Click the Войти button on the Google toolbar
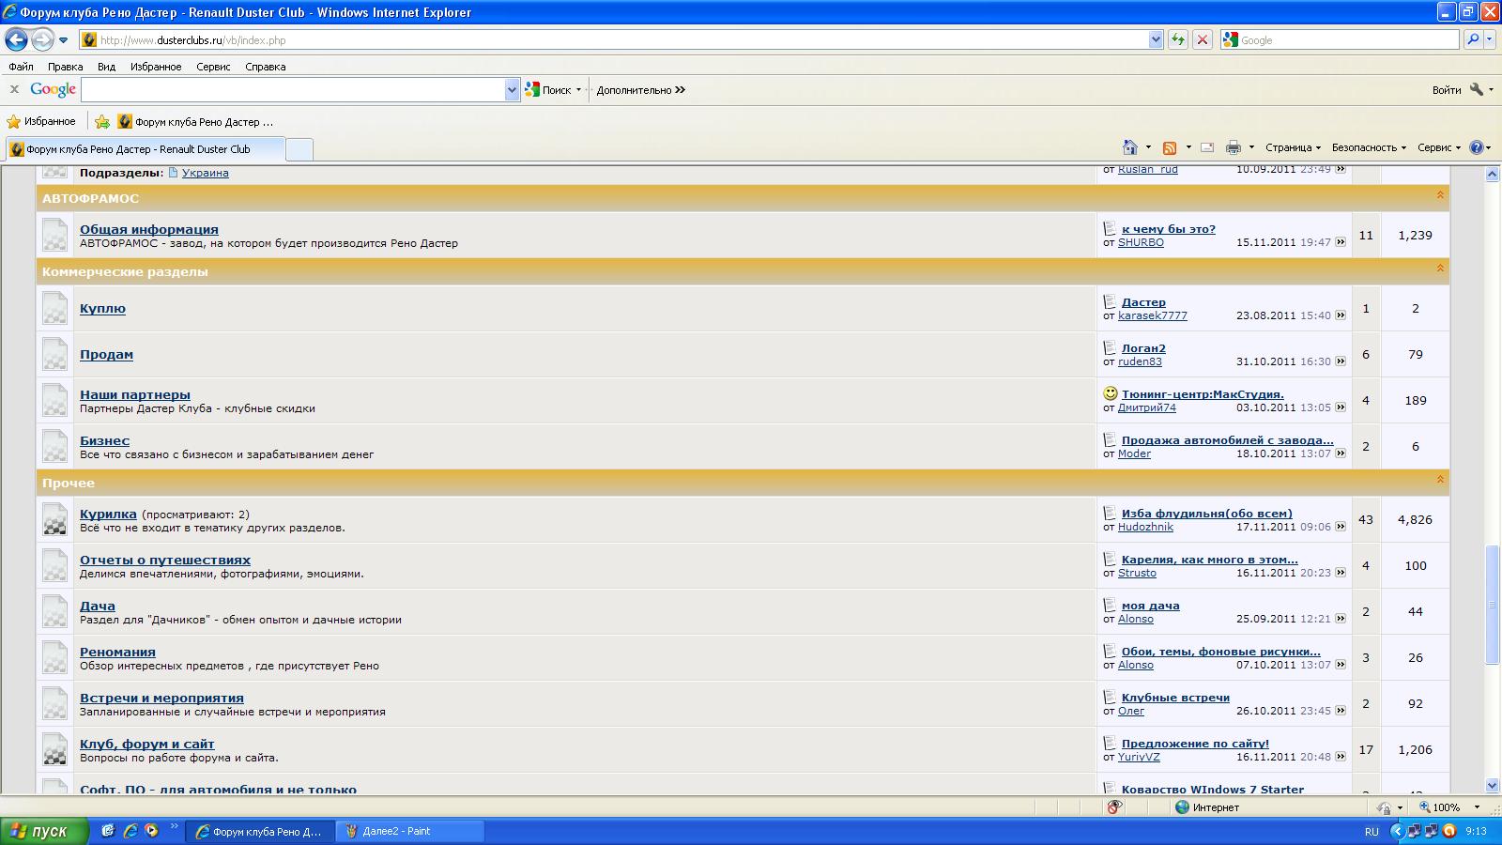 pos(1447,90)
